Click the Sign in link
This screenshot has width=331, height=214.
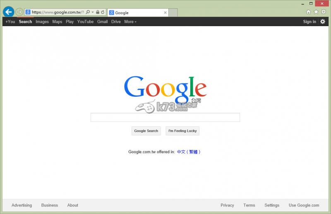pos(309,21)
